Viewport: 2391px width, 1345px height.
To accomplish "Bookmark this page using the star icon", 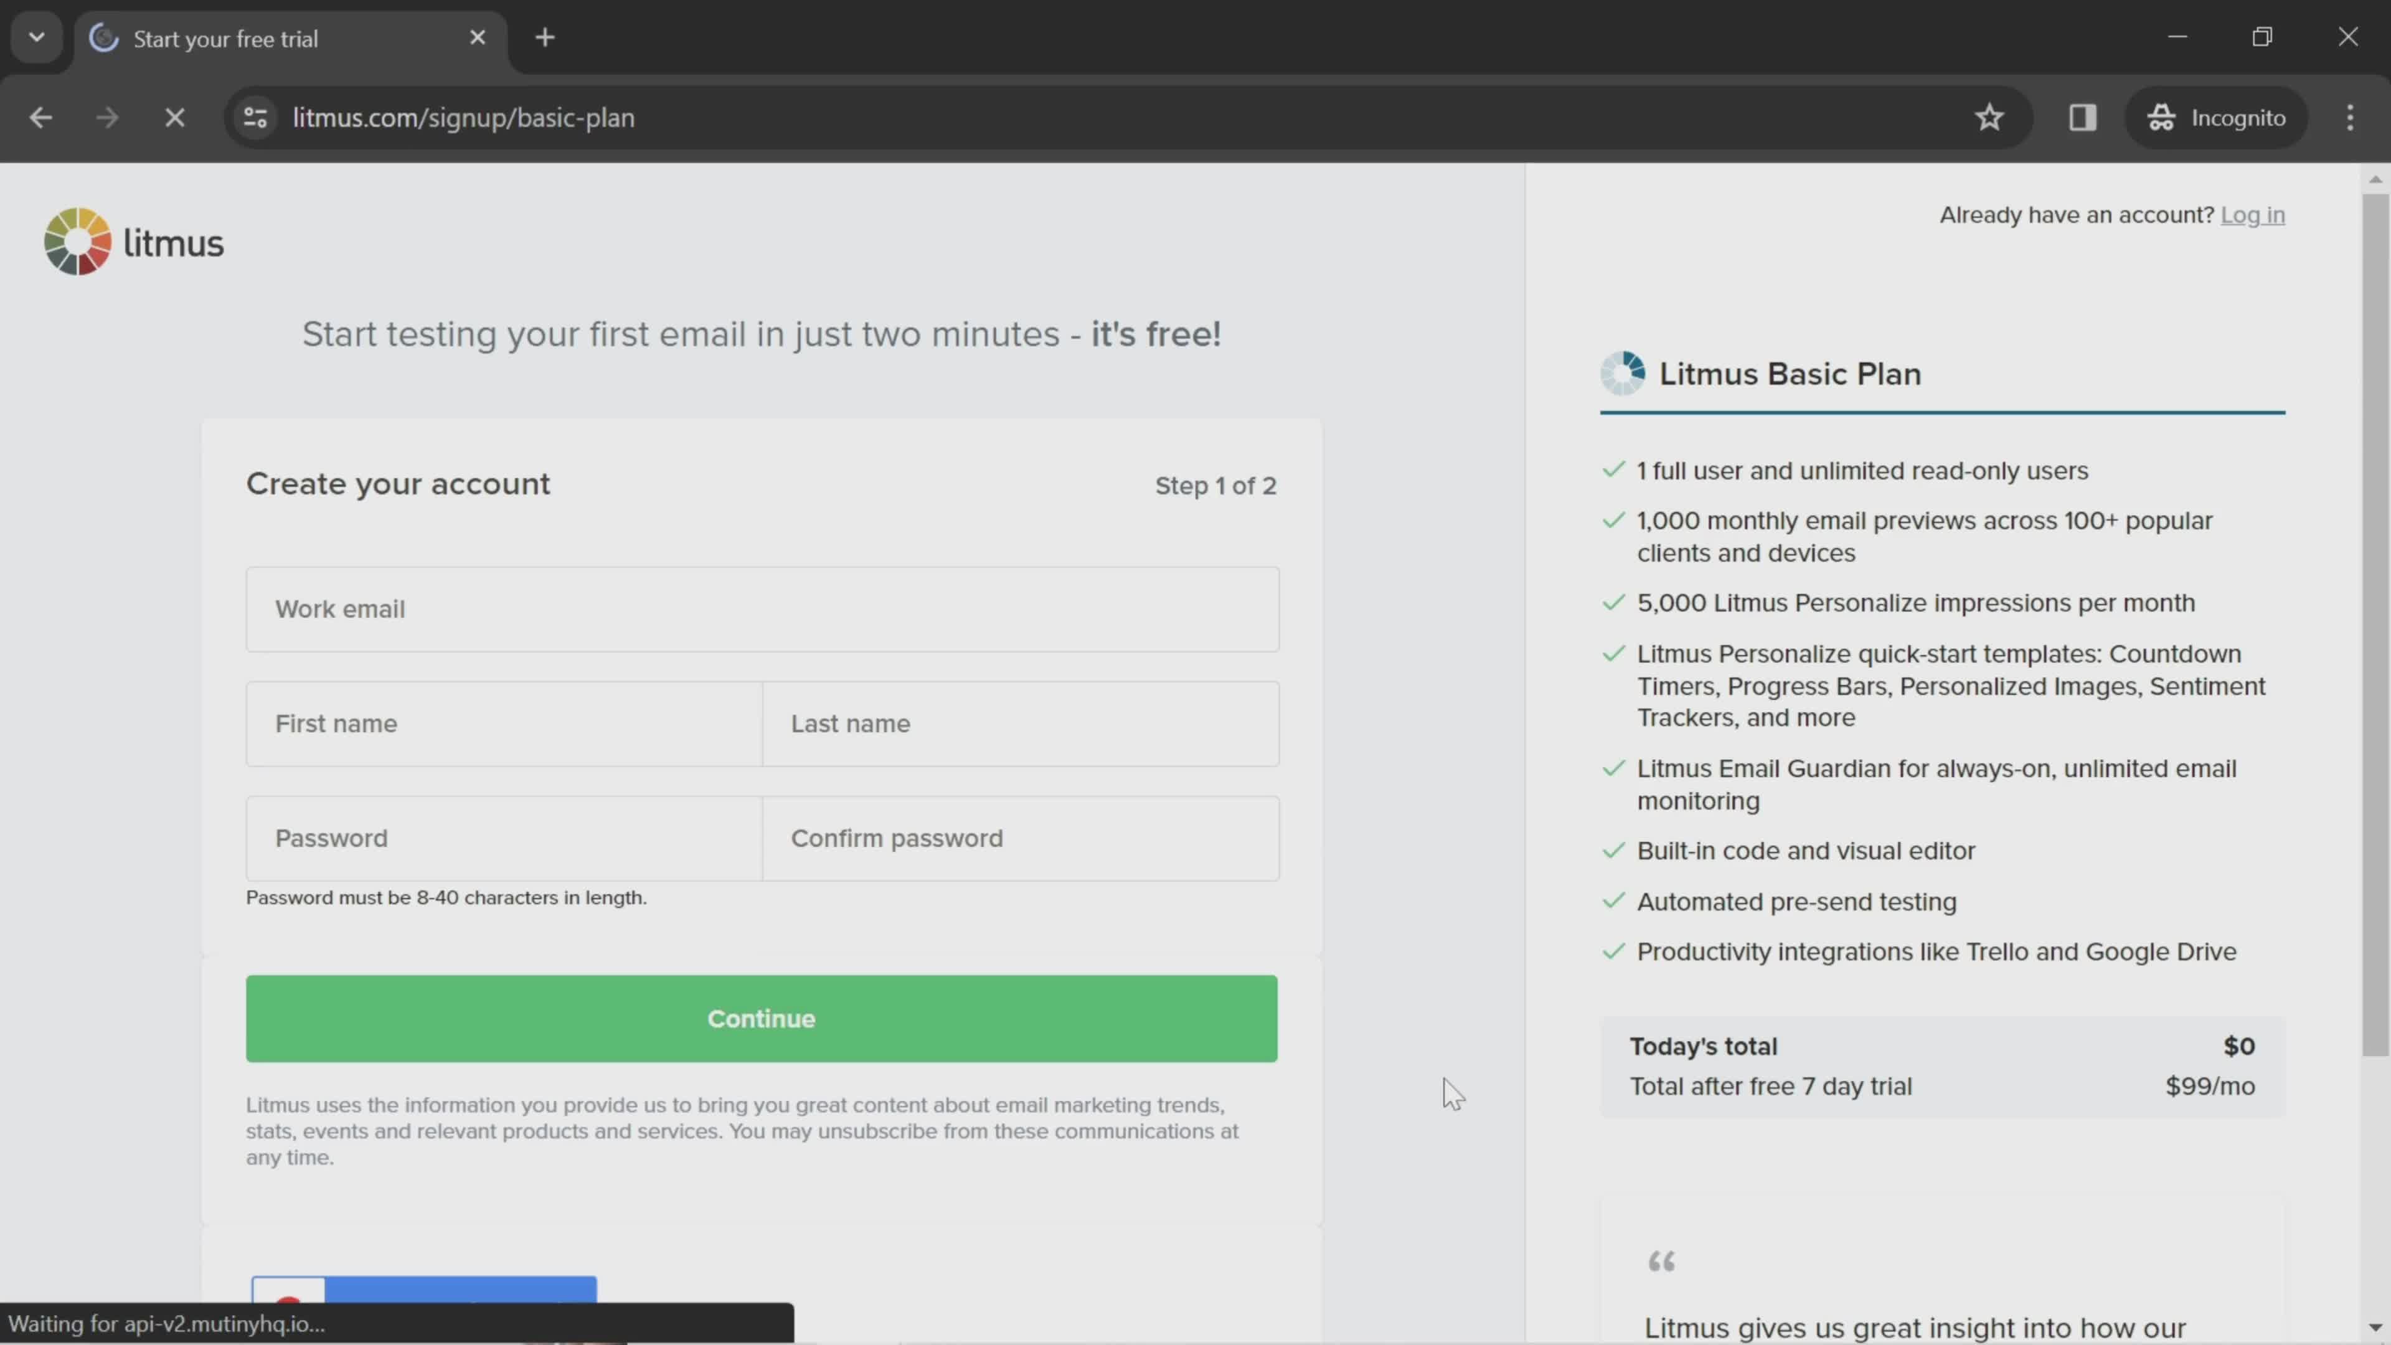I will 1989,117.
